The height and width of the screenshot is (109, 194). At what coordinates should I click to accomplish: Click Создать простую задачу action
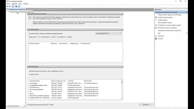166,18
